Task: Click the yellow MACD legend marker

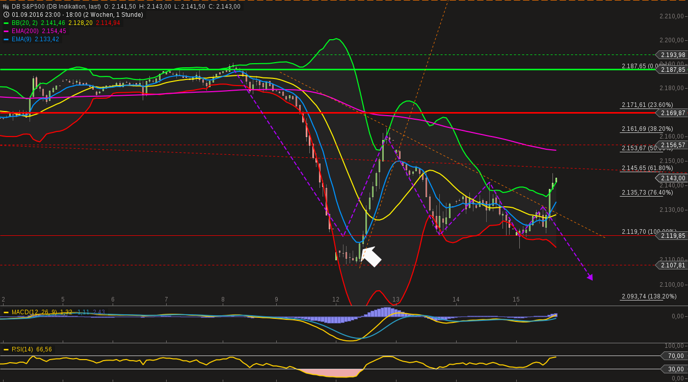Action: (6, 312)
